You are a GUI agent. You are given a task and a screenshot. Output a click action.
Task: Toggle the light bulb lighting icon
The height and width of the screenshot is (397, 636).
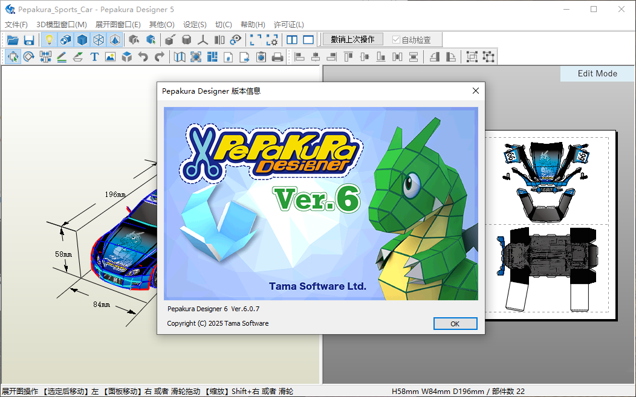click(x=49, y=40)
